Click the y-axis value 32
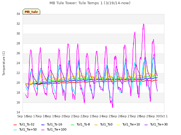The height and width of the screenshot is (135, 181). click(x=18, y=24)
